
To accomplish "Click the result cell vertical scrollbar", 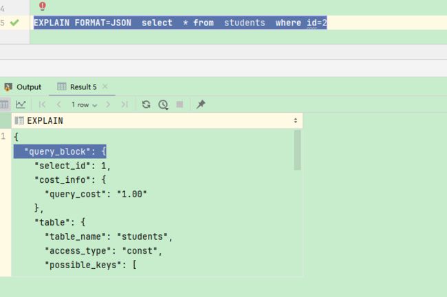I will (x=297, y=150).
